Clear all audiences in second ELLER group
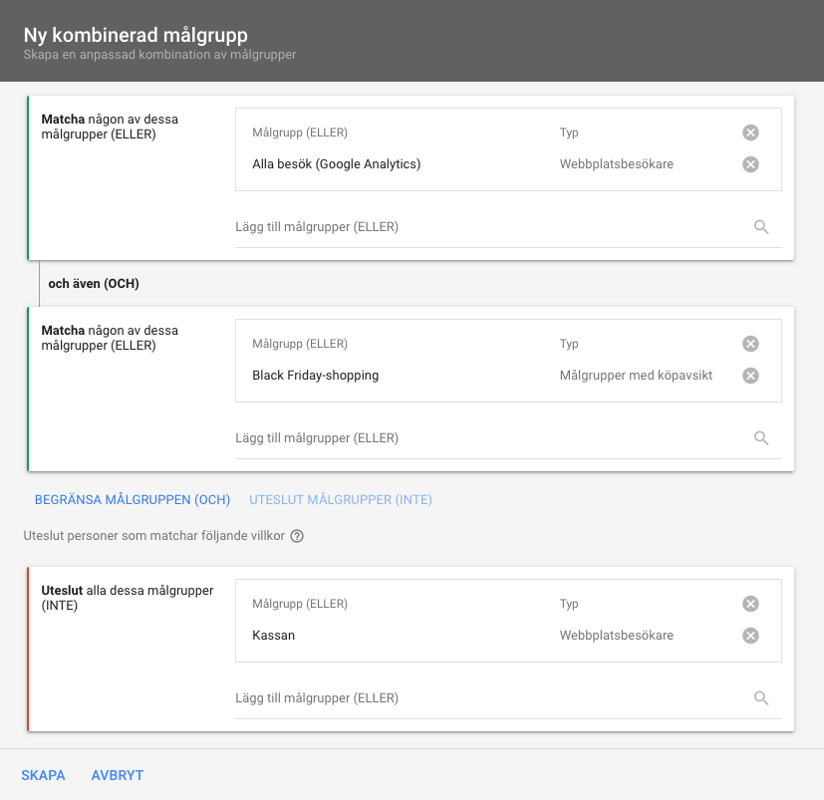This screenshot has width=824, height=800. click(x=750, y=344)
